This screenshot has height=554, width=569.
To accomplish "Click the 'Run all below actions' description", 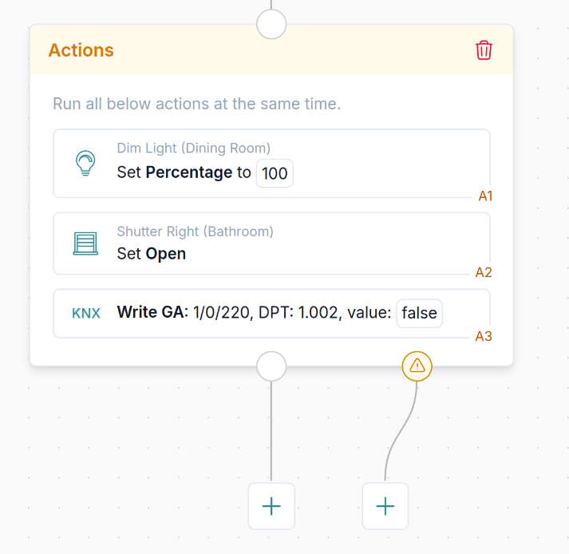I will click(x=196, y=104).
